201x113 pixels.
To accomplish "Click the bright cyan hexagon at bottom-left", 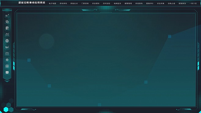I will (6, 109).
